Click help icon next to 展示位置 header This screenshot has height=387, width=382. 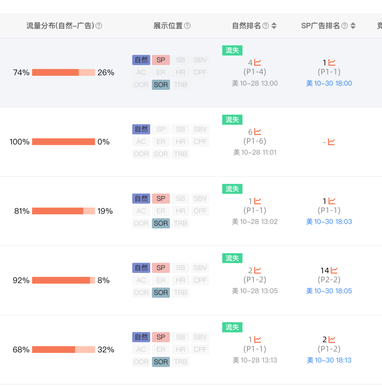point(187,26)
